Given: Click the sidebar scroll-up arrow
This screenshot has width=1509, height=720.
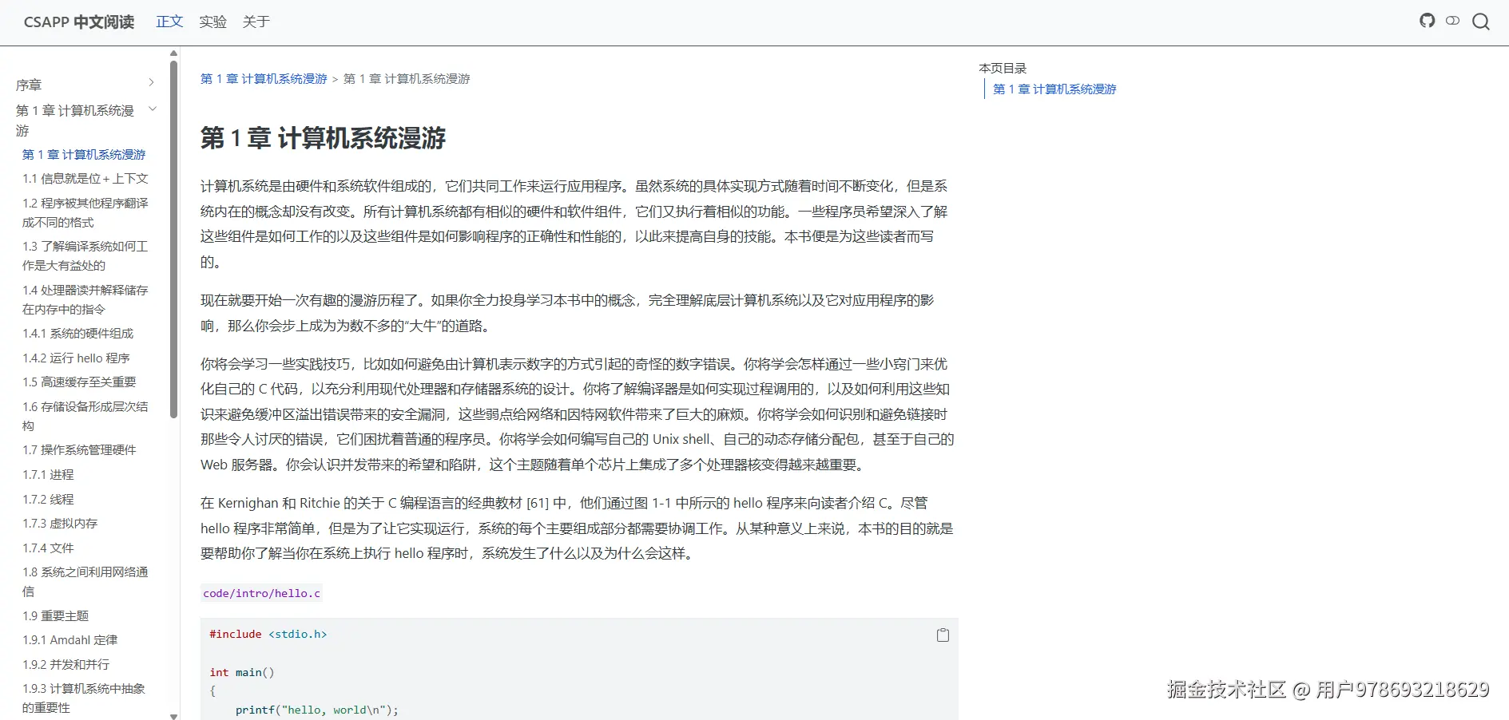Looking at the screenshot, I should [x=174, y=53].
